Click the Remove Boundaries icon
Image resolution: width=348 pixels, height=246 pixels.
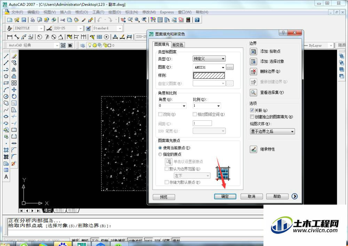click(253, 72)
